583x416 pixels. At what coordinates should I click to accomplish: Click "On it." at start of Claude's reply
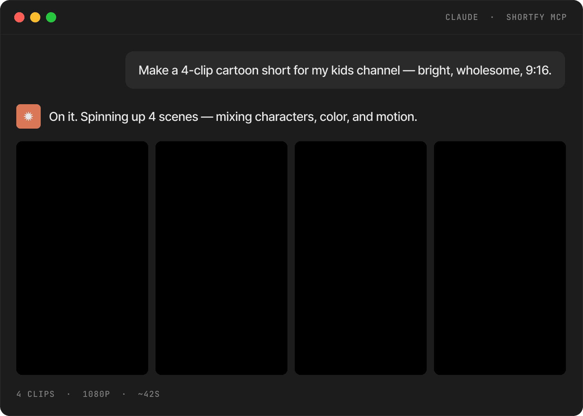[x=63, y=117]
